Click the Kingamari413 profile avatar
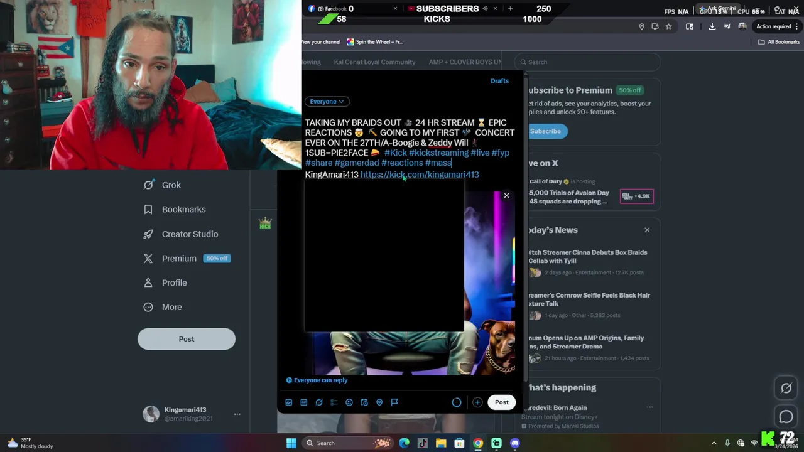This screenshot has height=452, width=804. pyautogui.click(x=151, y=414)
